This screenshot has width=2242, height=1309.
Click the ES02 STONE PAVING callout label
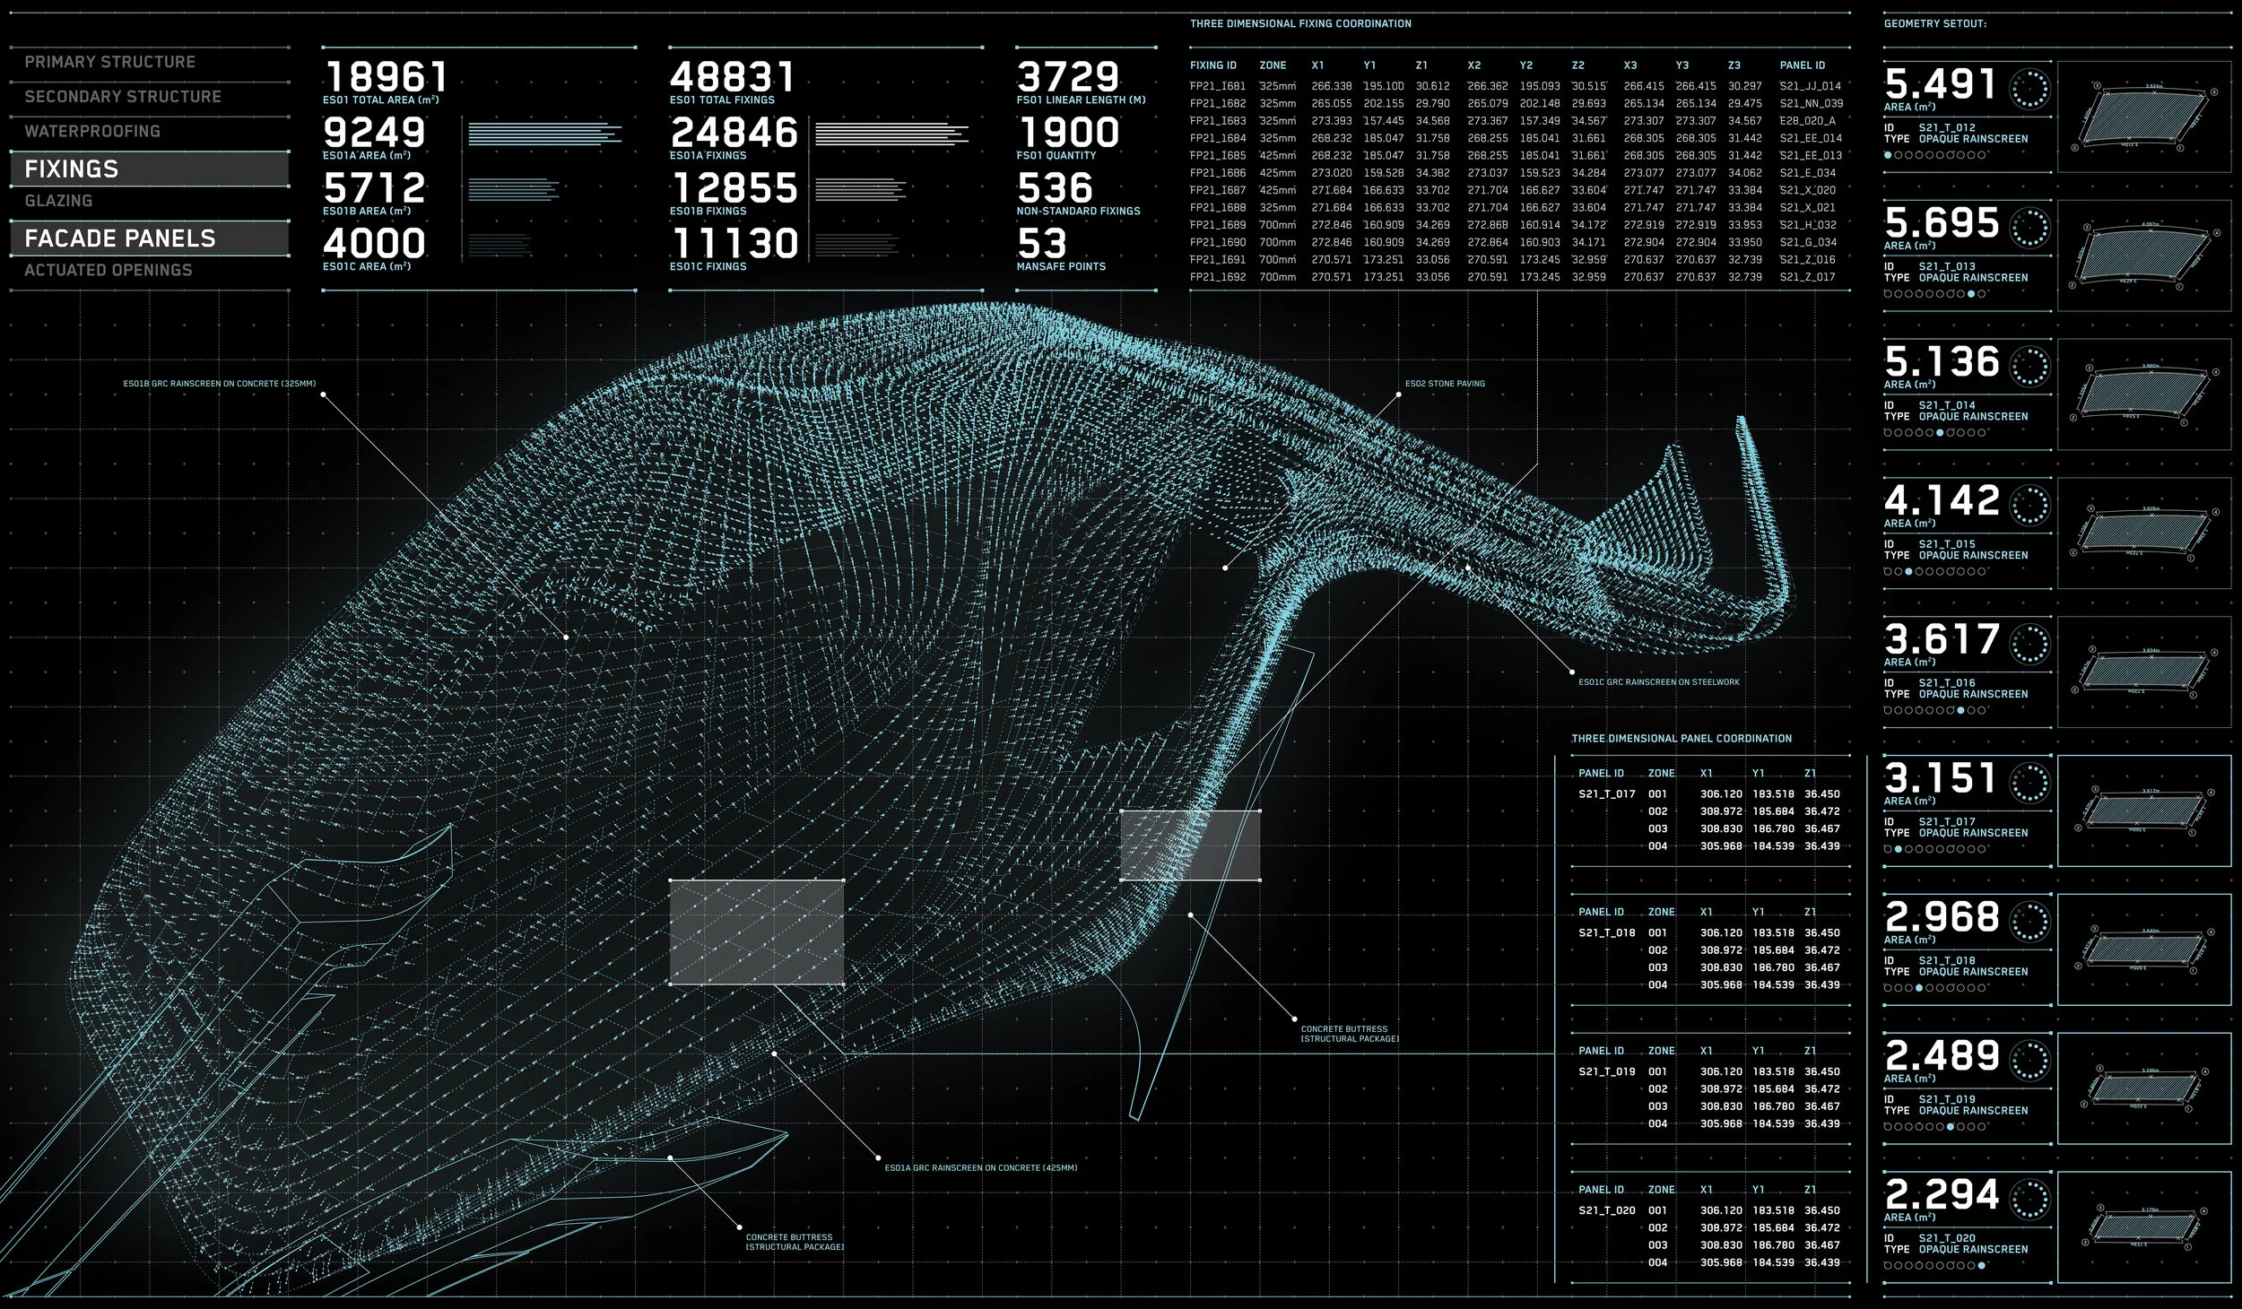click(1445, 384)
